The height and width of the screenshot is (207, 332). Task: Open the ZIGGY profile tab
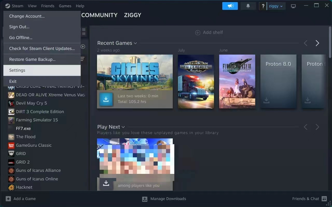[x=133, y=15]
